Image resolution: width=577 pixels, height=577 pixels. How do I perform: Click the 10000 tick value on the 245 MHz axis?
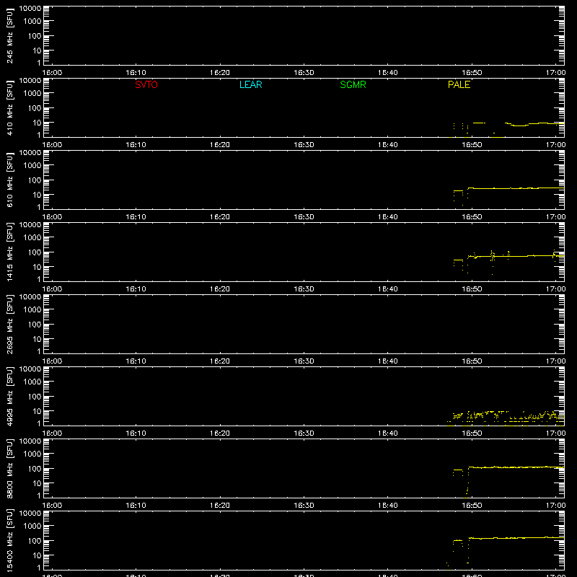30,8
